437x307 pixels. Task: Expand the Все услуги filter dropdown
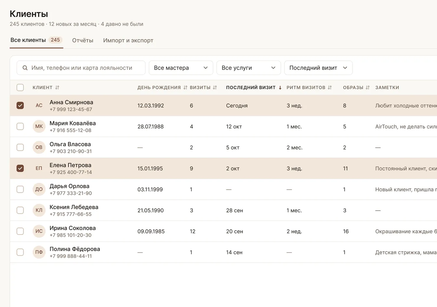point(248,68)
